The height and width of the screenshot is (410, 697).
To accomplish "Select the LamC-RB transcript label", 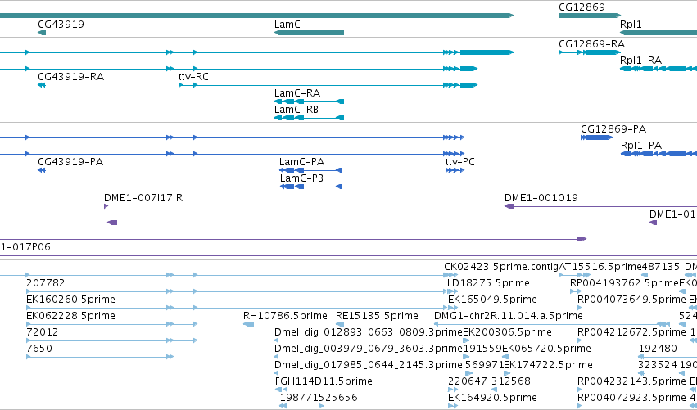I will pyautogui.click(x=296, y=110).
